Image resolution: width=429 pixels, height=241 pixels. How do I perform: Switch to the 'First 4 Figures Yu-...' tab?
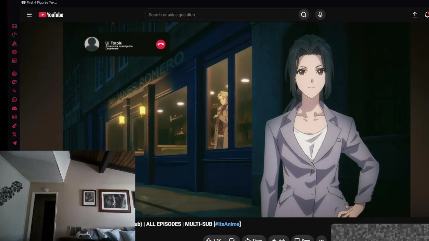click(39, 2)
